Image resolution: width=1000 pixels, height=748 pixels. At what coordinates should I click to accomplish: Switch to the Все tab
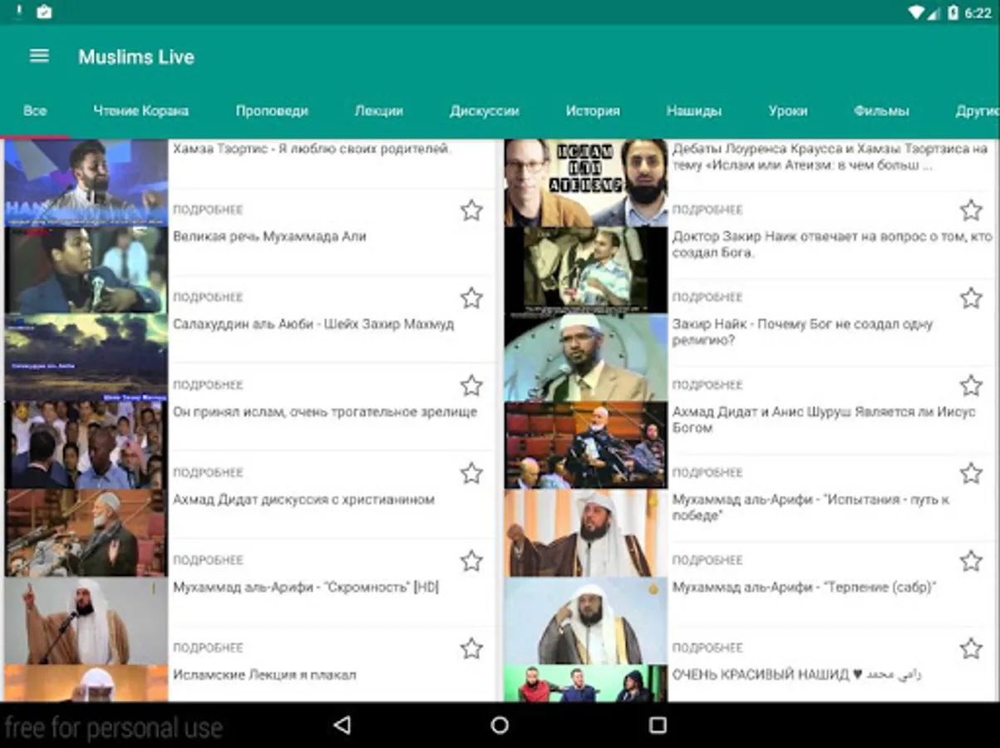(x=35, y=111)
